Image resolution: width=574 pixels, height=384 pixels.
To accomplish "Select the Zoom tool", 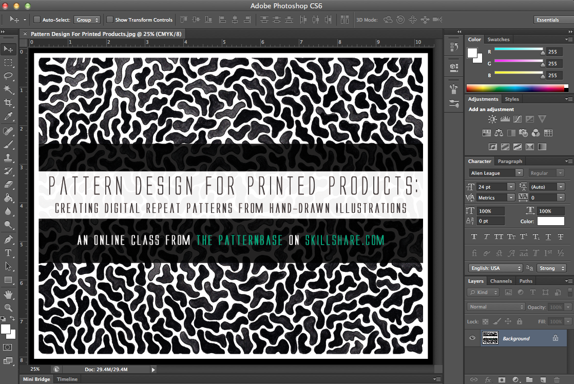I will (8, 308).
